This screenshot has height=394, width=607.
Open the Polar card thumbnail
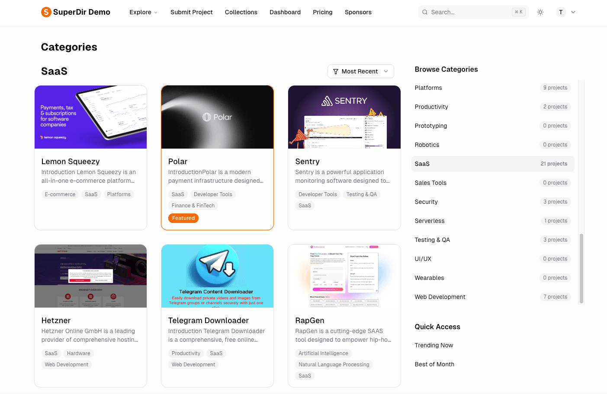click(x=217, y=117)
